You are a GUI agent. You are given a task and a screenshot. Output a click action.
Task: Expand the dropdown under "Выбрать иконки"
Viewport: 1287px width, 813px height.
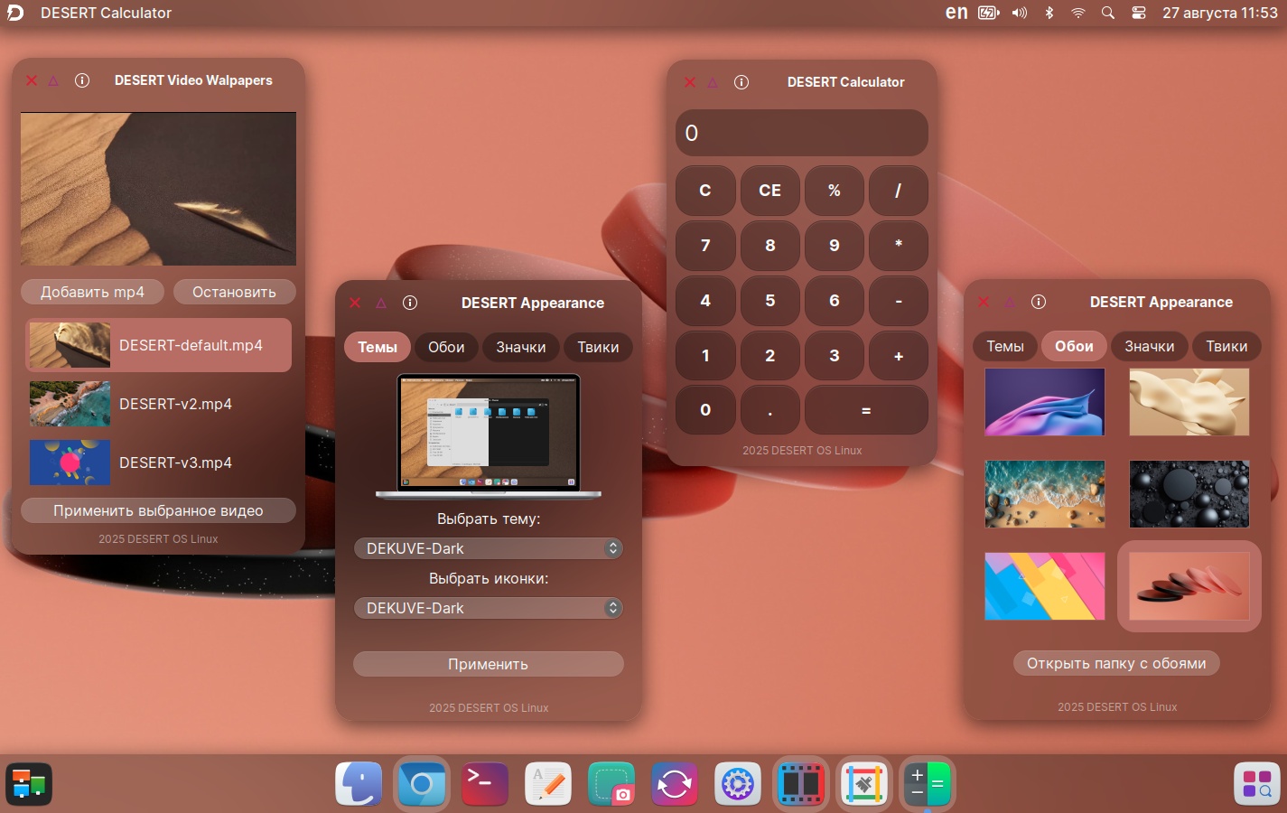[x=488, y=608]
